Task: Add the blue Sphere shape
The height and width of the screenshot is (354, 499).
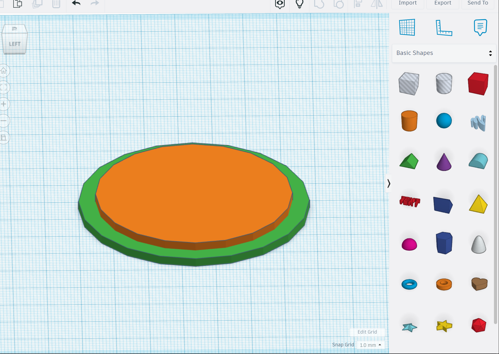Action: pyautogui.click(x=444, y=121)
